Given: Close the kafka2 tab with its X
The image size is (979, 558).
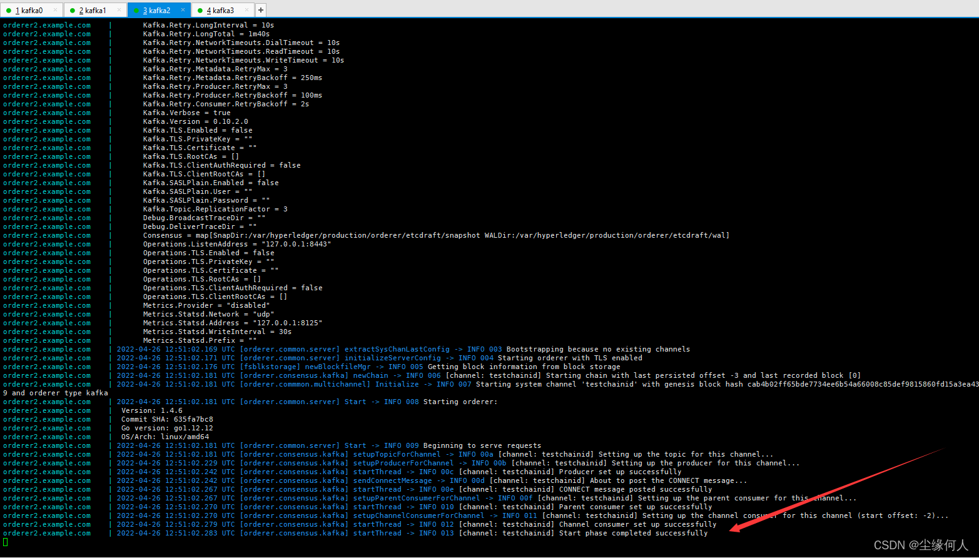Looking at the screenshot, I should (183, 10).
